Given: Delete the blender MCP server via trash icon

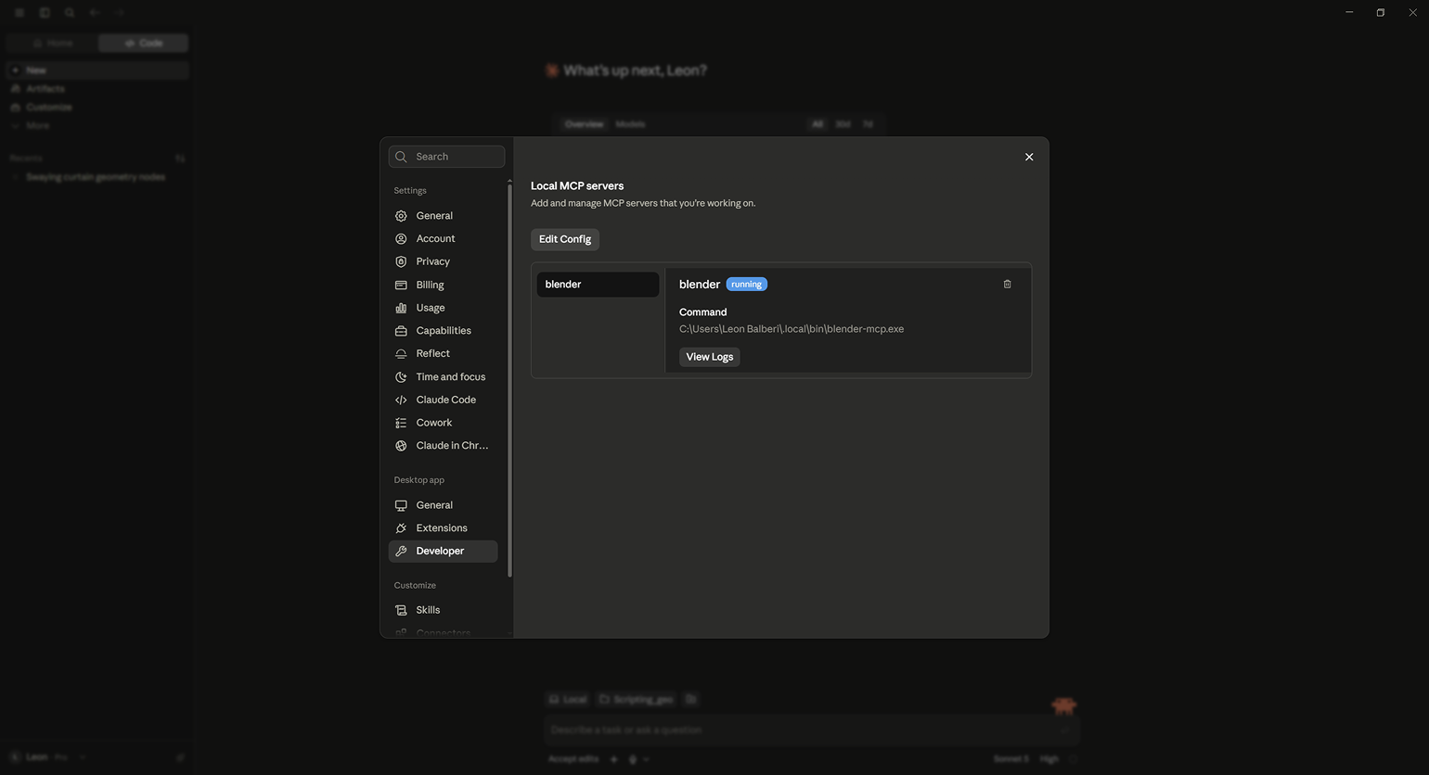Looking at the screenshot, I should coord(1007,285).
